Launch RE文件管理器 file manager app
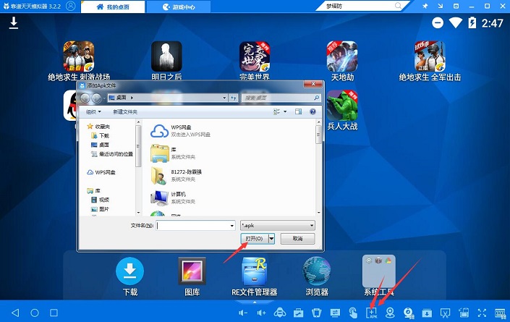 [255, 276]
